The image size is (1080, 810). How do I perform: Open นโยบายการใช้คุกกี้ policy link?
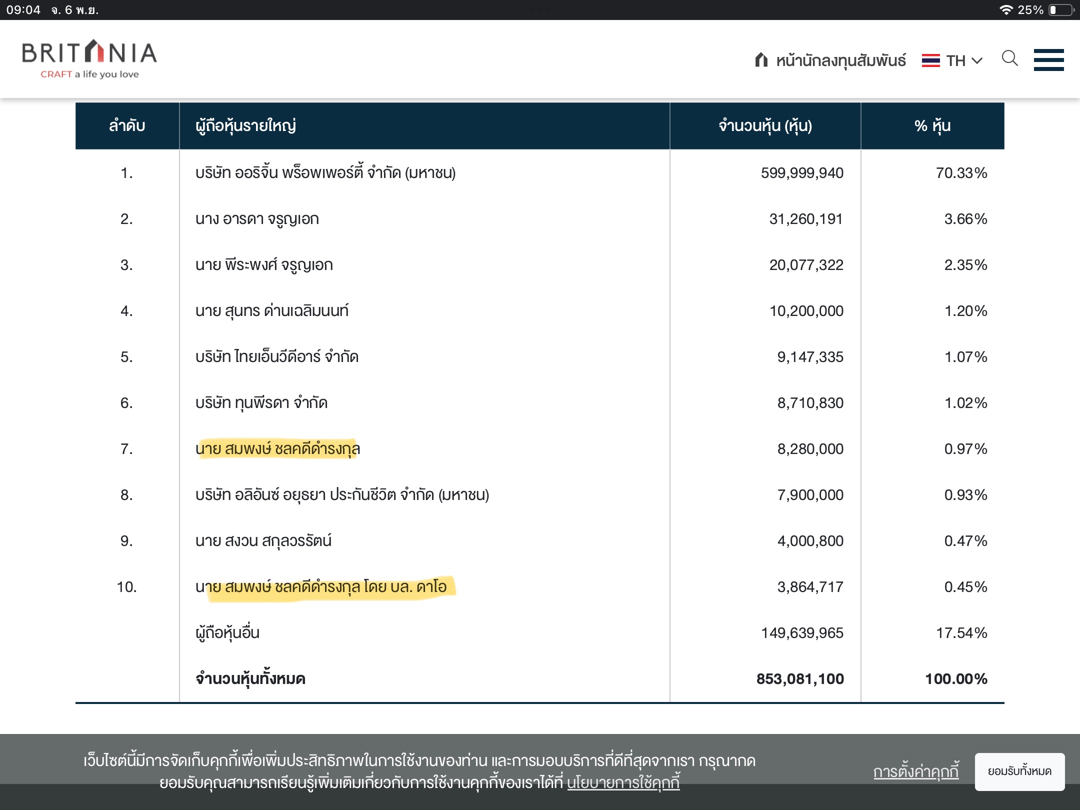tap(623, 782)
